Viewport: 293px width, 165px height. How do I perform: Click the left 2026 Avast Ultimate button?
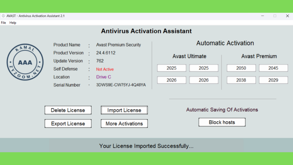pyautogui.click(x=172, y=80)
